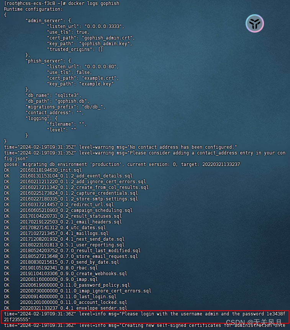Select the account_locked.sql row
This screenshot has width=290, height=330.
point(66,302)
